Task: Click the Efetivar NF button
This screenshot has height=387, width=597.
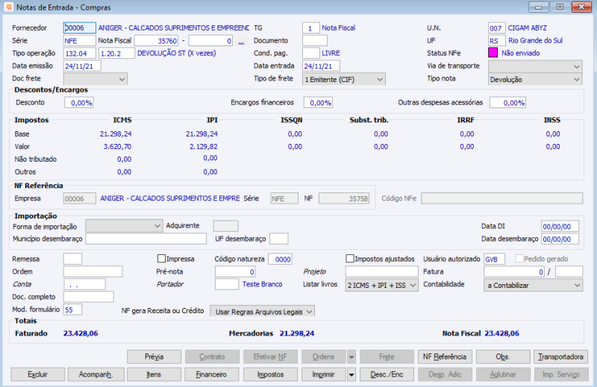Action: point(270,357)
